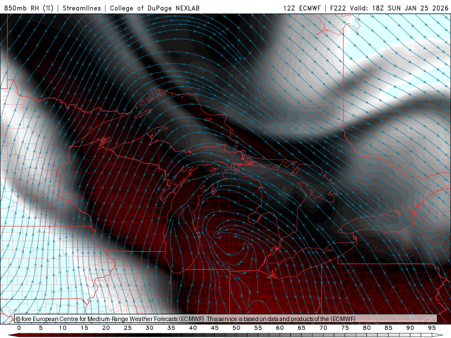This screenshot has width=451, height=338.
Task: Select the "Streamlines" label in the header
Action: point(82,8)
